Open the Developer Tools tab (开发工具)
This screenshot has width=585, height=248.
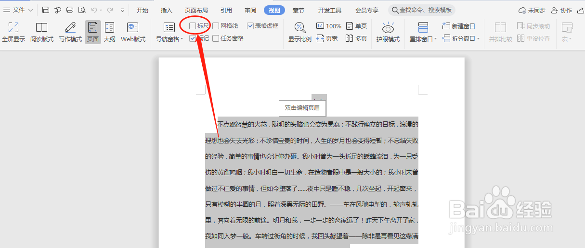330,10
